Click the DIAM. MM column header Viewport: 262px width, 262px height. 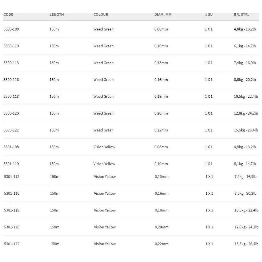[x=163, y=15]
